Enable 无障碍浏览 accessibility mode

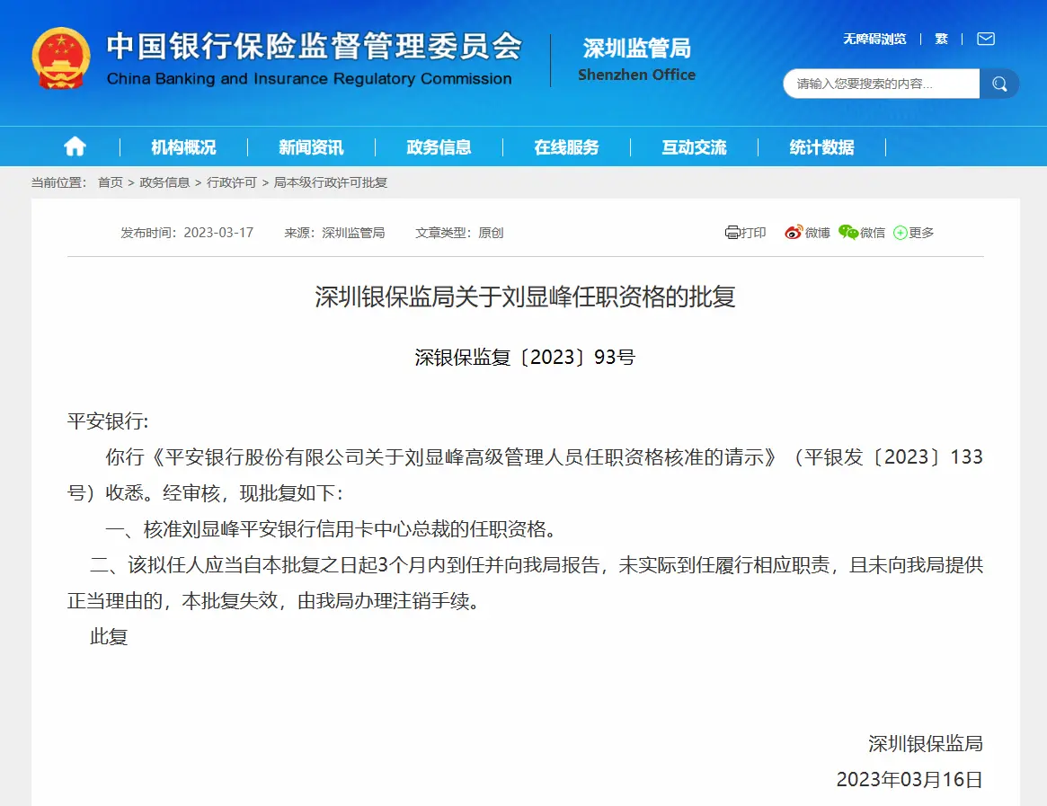point(874,39)
